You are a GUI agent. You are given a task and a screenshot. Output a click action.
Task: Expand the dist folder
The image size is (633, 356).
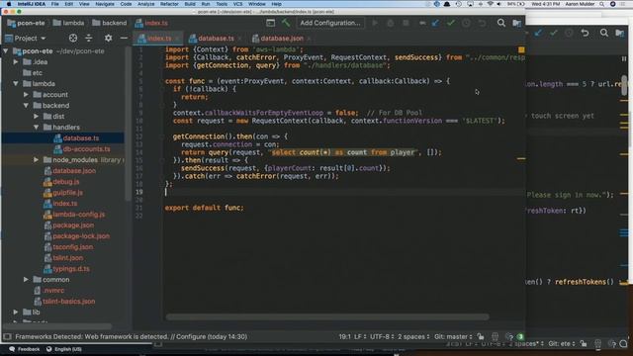pyautogui.click(x=37, y=117)
